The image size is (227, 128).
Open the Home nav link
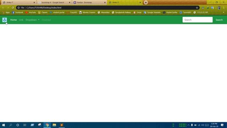point(13,20)
